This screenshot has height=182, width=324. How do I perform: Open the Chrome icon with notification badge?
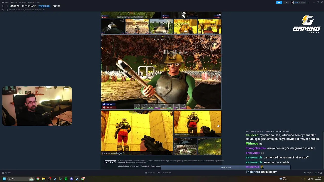pos(83,179)
